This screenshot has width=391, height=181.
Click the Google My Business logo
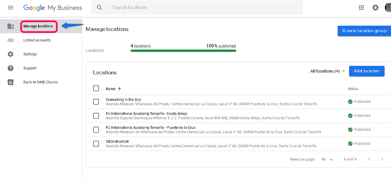point(53,8)
